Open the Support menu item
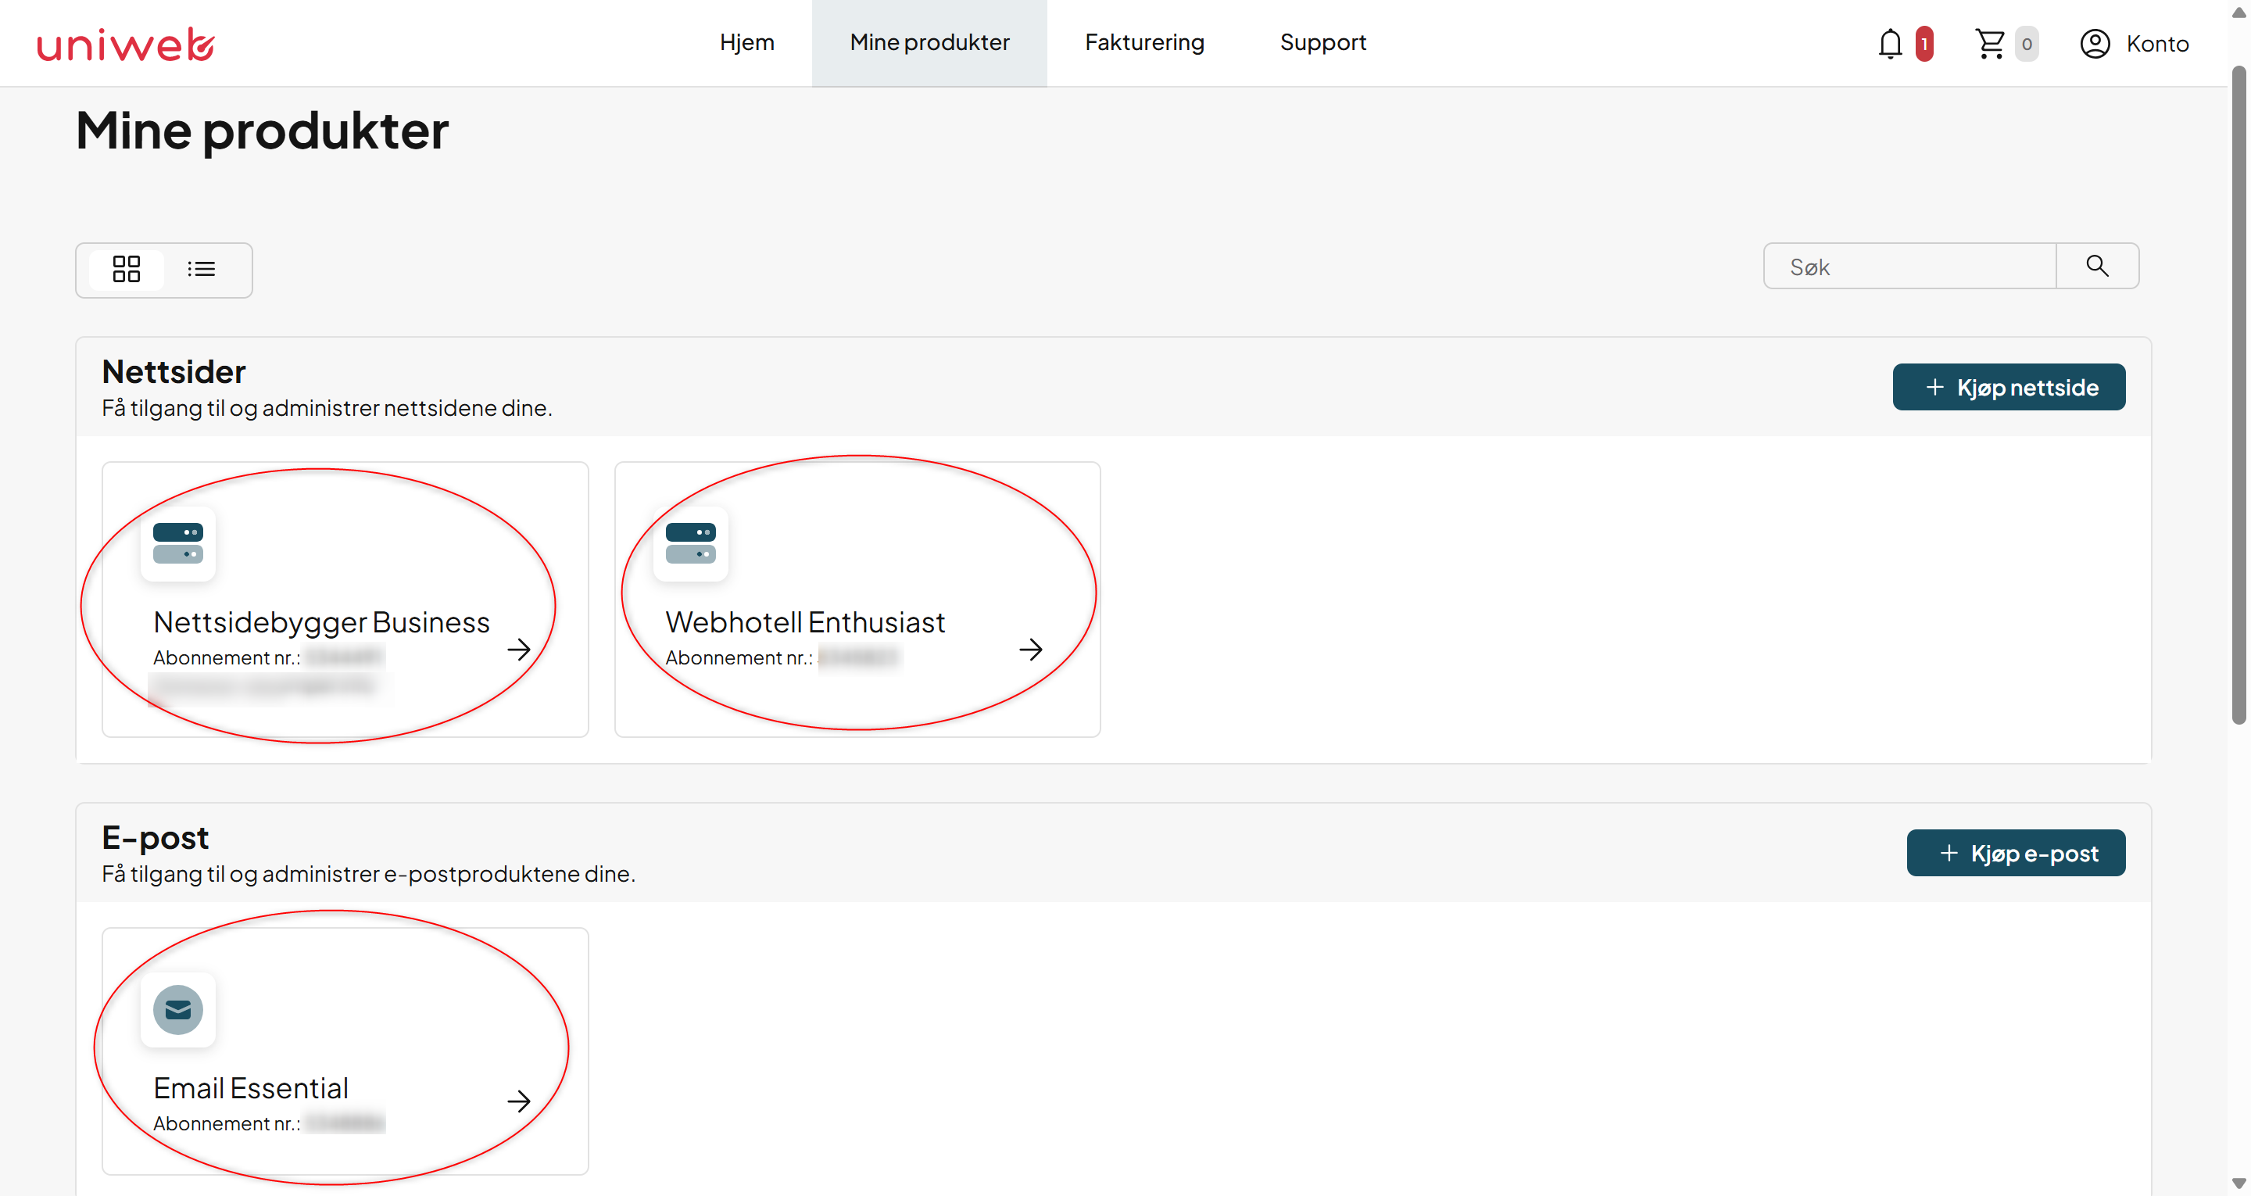 coord(1323,42)
